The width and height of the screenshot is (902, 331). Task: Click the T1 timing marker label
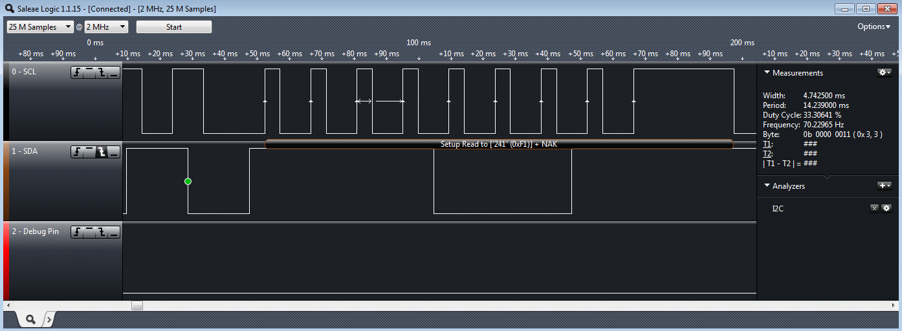[767, 144]
